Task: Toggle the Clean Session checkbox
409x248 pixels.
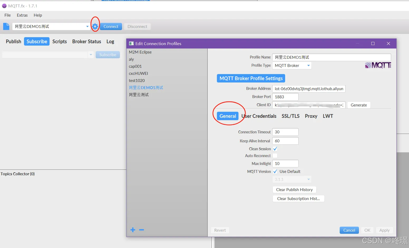Action: [x=275, y=149]
